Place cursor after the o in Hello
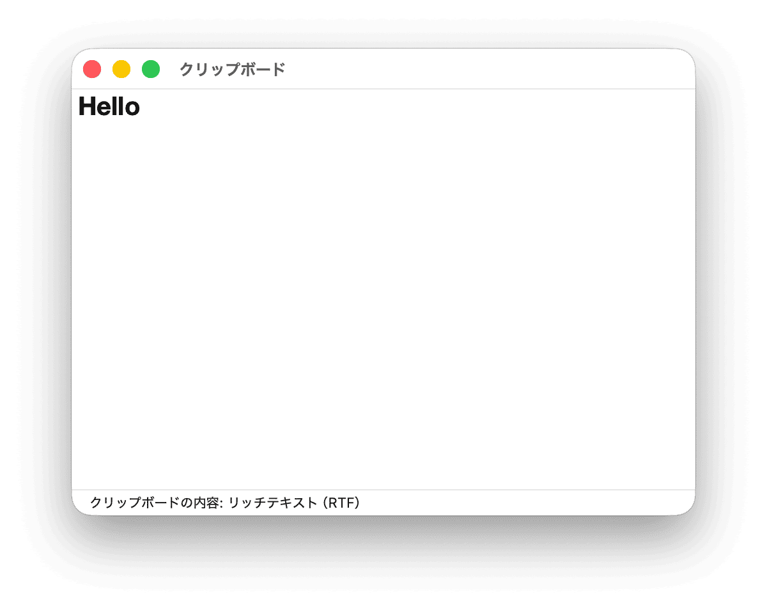Viewport: 767px width, 610px height. 141,106
